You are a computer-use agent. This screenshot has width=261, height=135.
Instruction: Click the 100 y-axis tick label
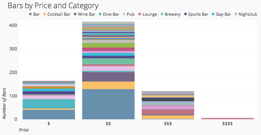13,96
